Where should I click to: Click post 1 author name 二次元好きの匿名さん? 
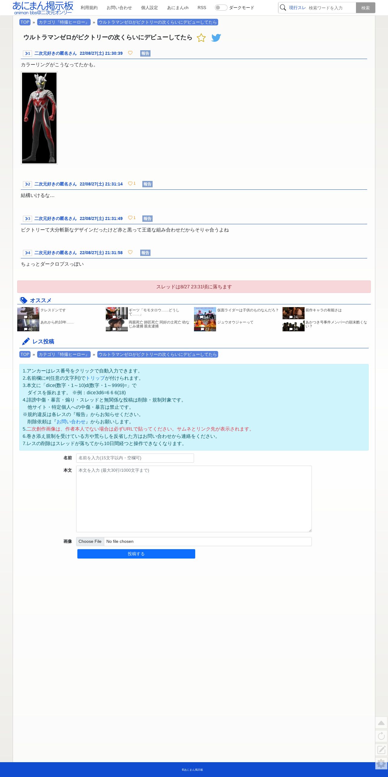tap(56, 53)
